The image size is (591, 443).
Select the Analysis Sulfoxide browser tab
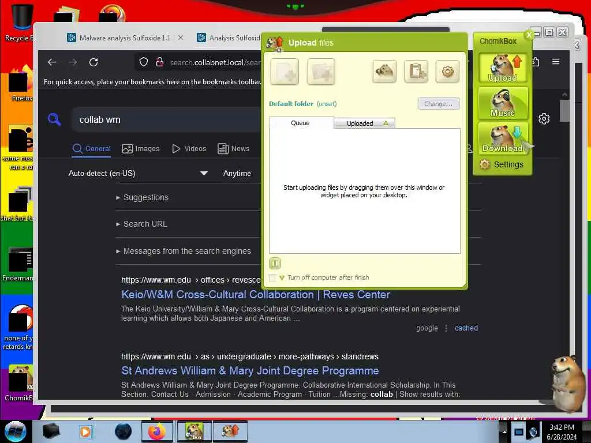(229, 37)
